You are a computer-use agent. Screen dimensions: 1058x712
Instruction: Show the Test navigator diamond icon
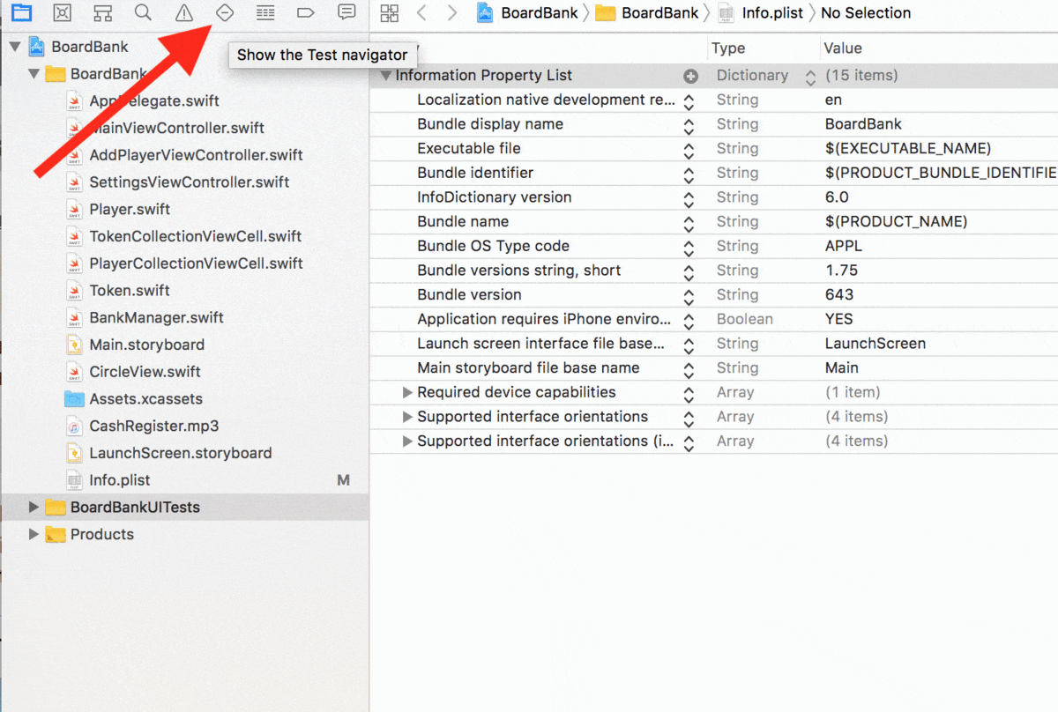(225, 12)
